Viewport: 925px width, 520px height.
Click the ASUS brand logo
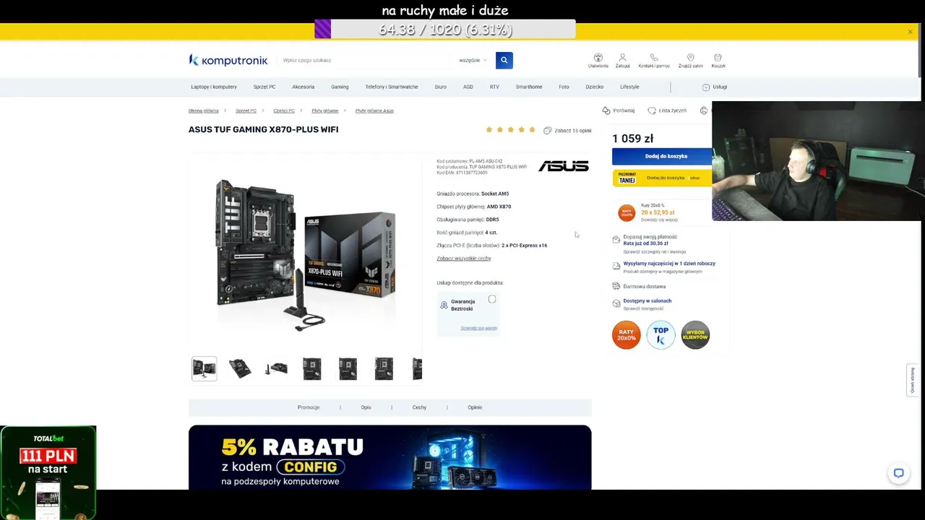(563, 166)
